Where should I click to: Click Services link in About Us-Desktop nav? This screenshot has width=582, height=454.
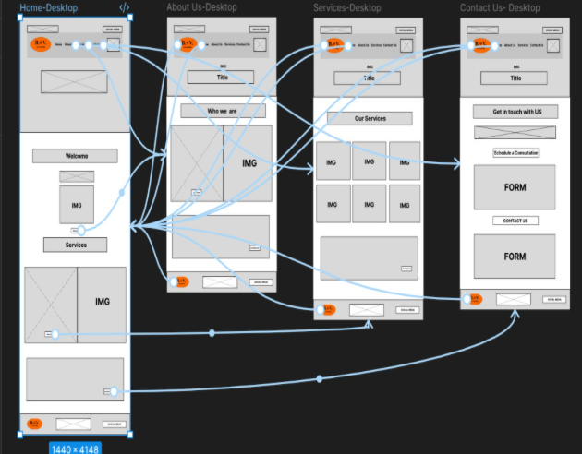click(x=230, y=44)
